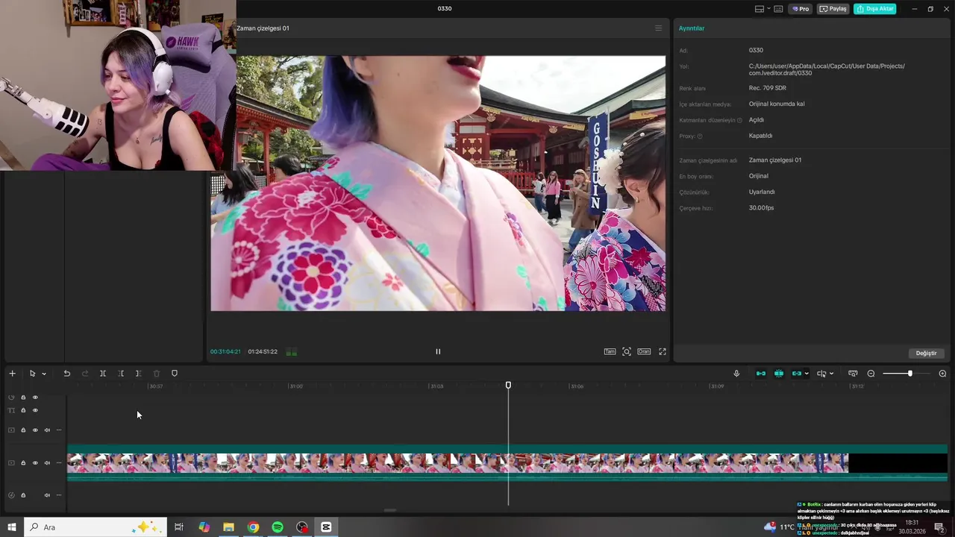Click the Windows Start button

tap(11, 527)
